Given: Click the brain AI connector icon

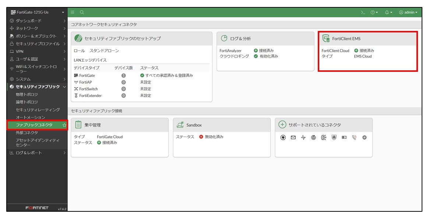Looking at the screenshot, I should point(324,138).
